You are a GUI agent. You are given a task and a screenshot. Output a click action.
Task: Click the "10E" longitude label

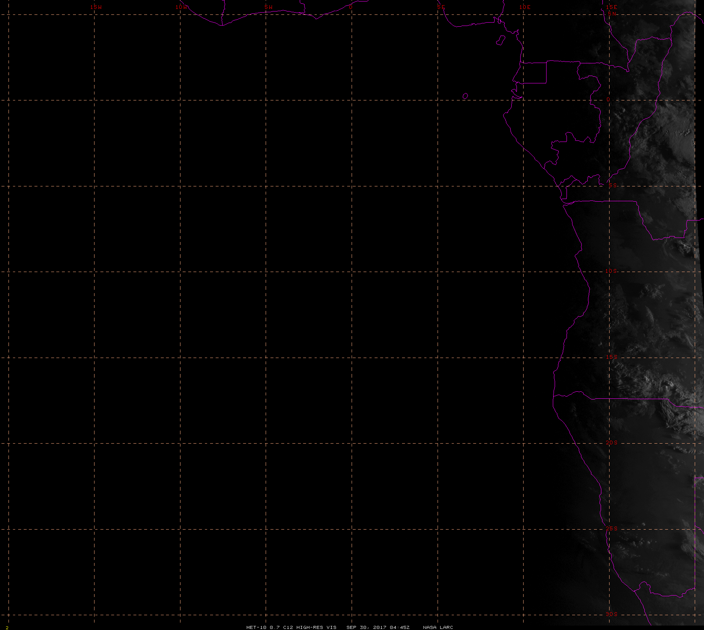click(x=525, y=7)
